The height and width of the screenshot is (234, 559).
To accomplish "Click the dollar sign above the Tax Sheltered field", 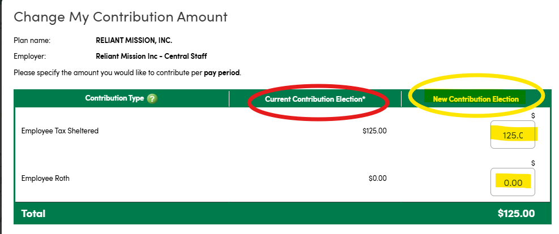I will [533, 115].
